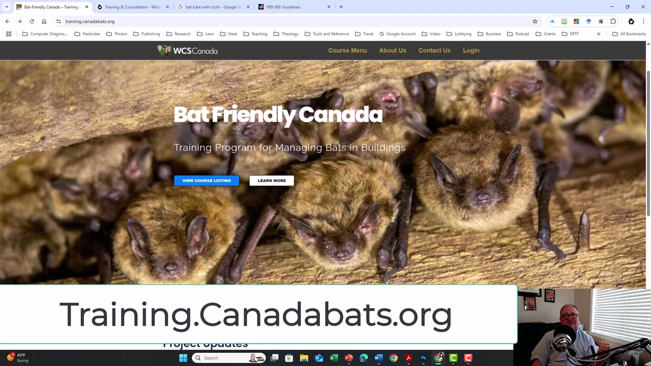Open the Chrome profile avatar icon
The width and height of the screenshot is (651, 366).
631,21
